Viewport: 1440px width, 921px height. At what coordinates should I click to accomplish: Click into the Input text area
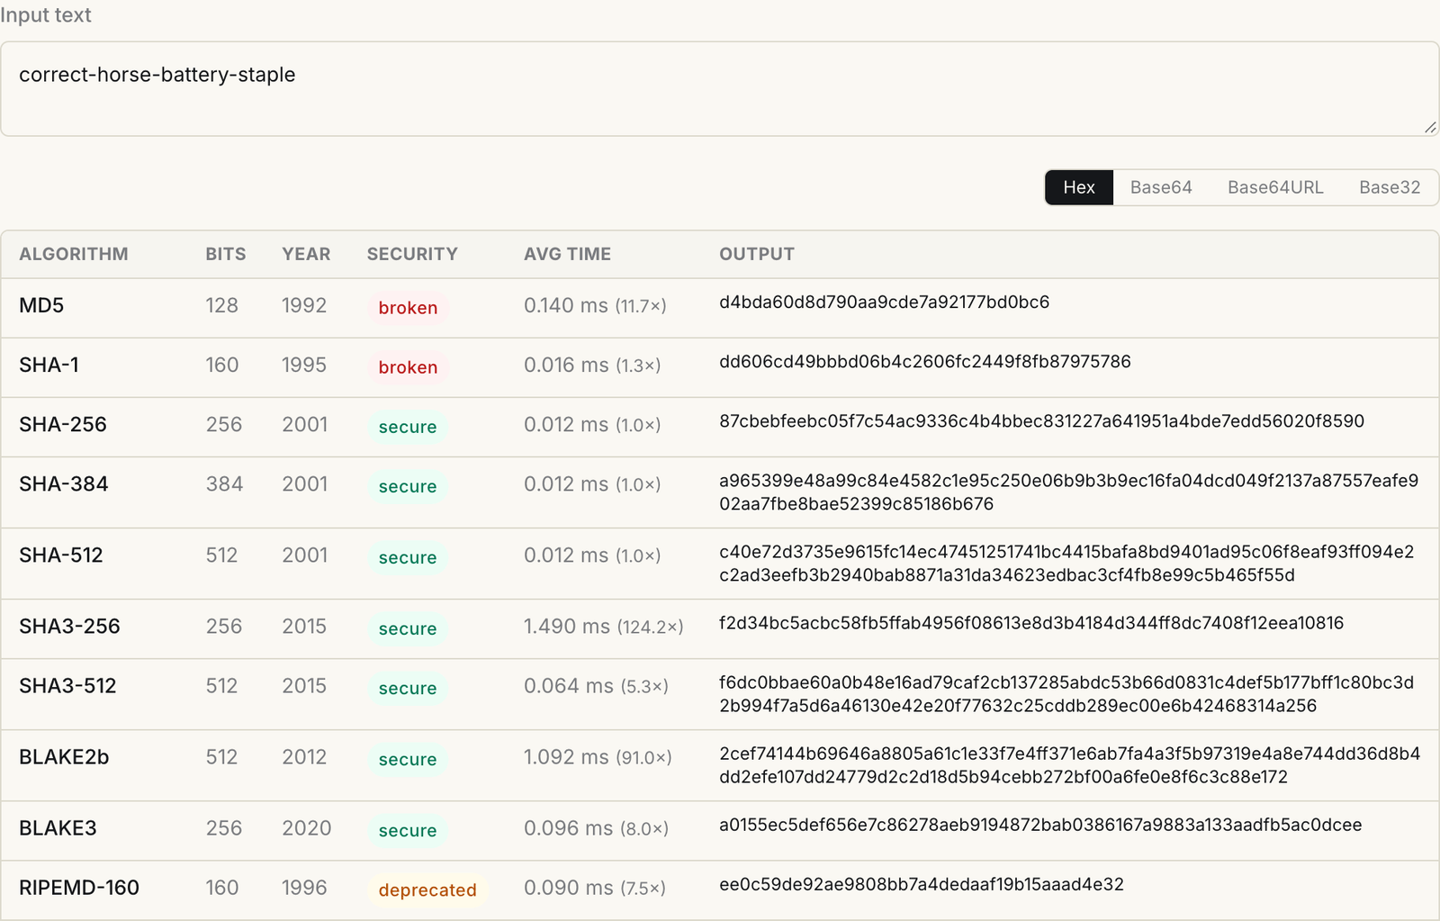pos(719,88)
